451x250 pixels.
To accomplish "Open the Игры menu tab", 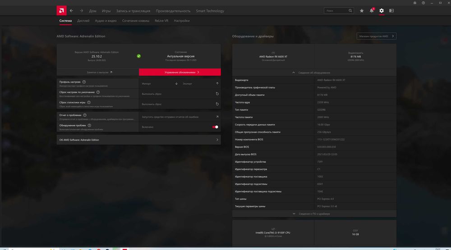I will pyautogui.click(x=106, y=11).
